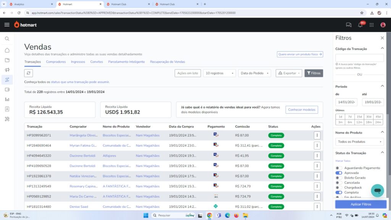Toggle Aprovada status filter off
Image resolution: width=391 pixels, height=220 pixels.
click(x=338, y=173)
